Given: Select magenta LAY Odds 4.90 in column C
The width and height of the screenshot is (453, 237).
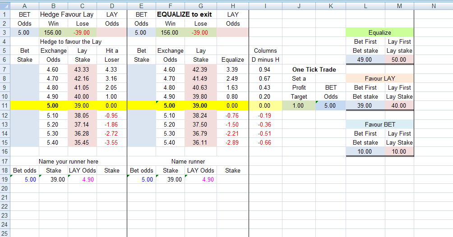Looking at the screenshot, I should (82, 179).
